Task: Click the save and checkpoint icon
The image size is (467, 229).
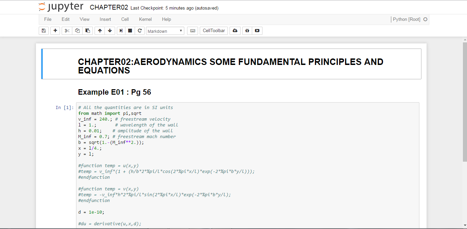Action: click(44, 31)
